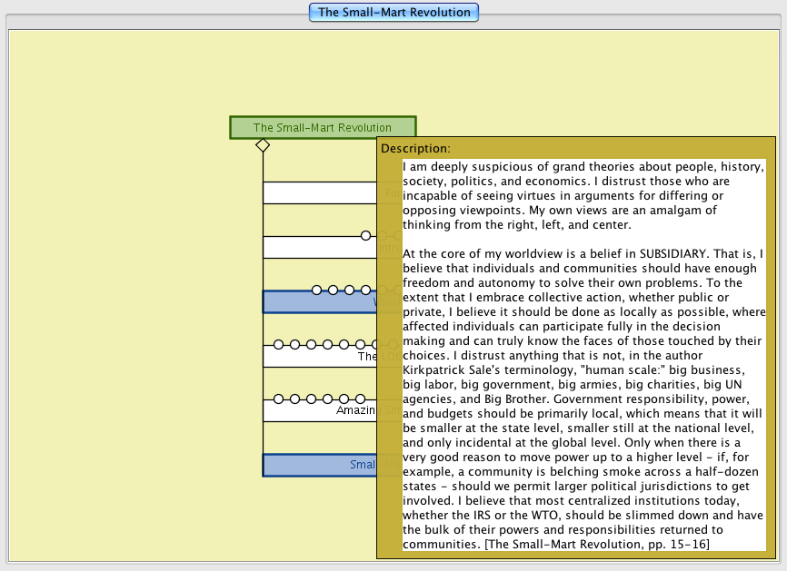Image resolution: width=787 pixels, height=571 pixels.
Task: Select the green "The Small-Mart Revolution" node
Action: 323,128
